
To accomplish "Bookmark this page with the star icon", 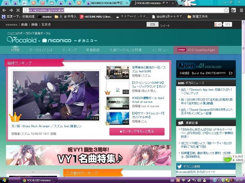I will (x=226, y=10).
